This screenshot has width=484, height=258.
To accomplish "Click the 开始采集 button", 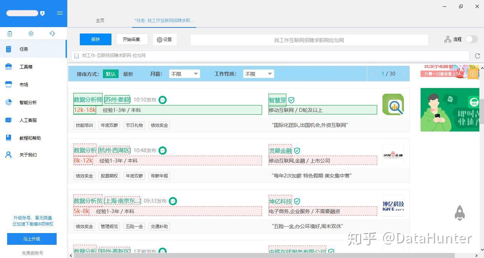I will click(x=132, y=40).
